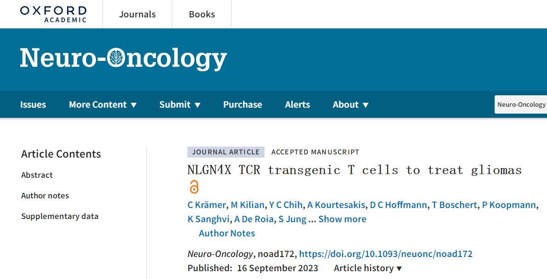Click the Oxford Academic logo
The height and width of the screenshot is (279, 547).
click(53, 14)
